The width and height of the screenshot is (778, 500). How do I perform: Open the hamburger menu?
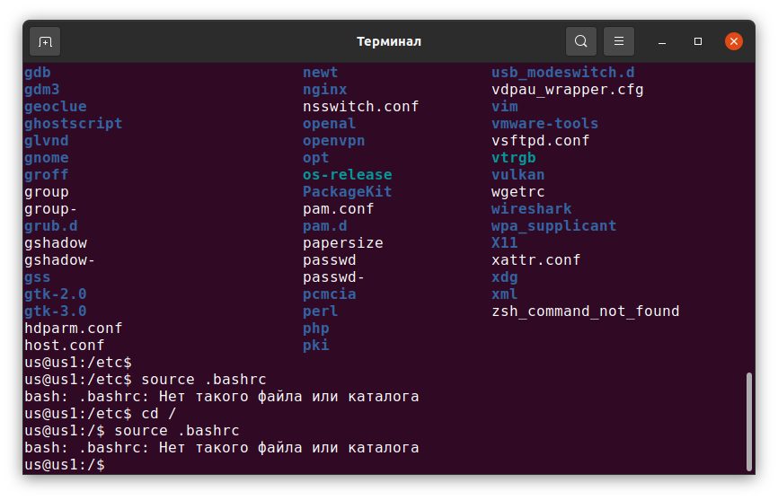click(x=619, y=41)
